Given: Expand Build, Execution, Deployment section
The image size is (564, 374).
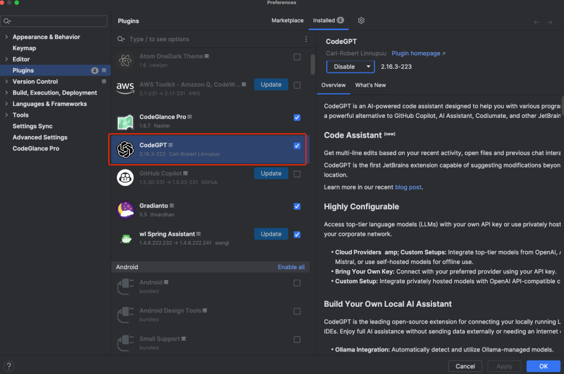Looking at the screenshot, I should 6,93.
